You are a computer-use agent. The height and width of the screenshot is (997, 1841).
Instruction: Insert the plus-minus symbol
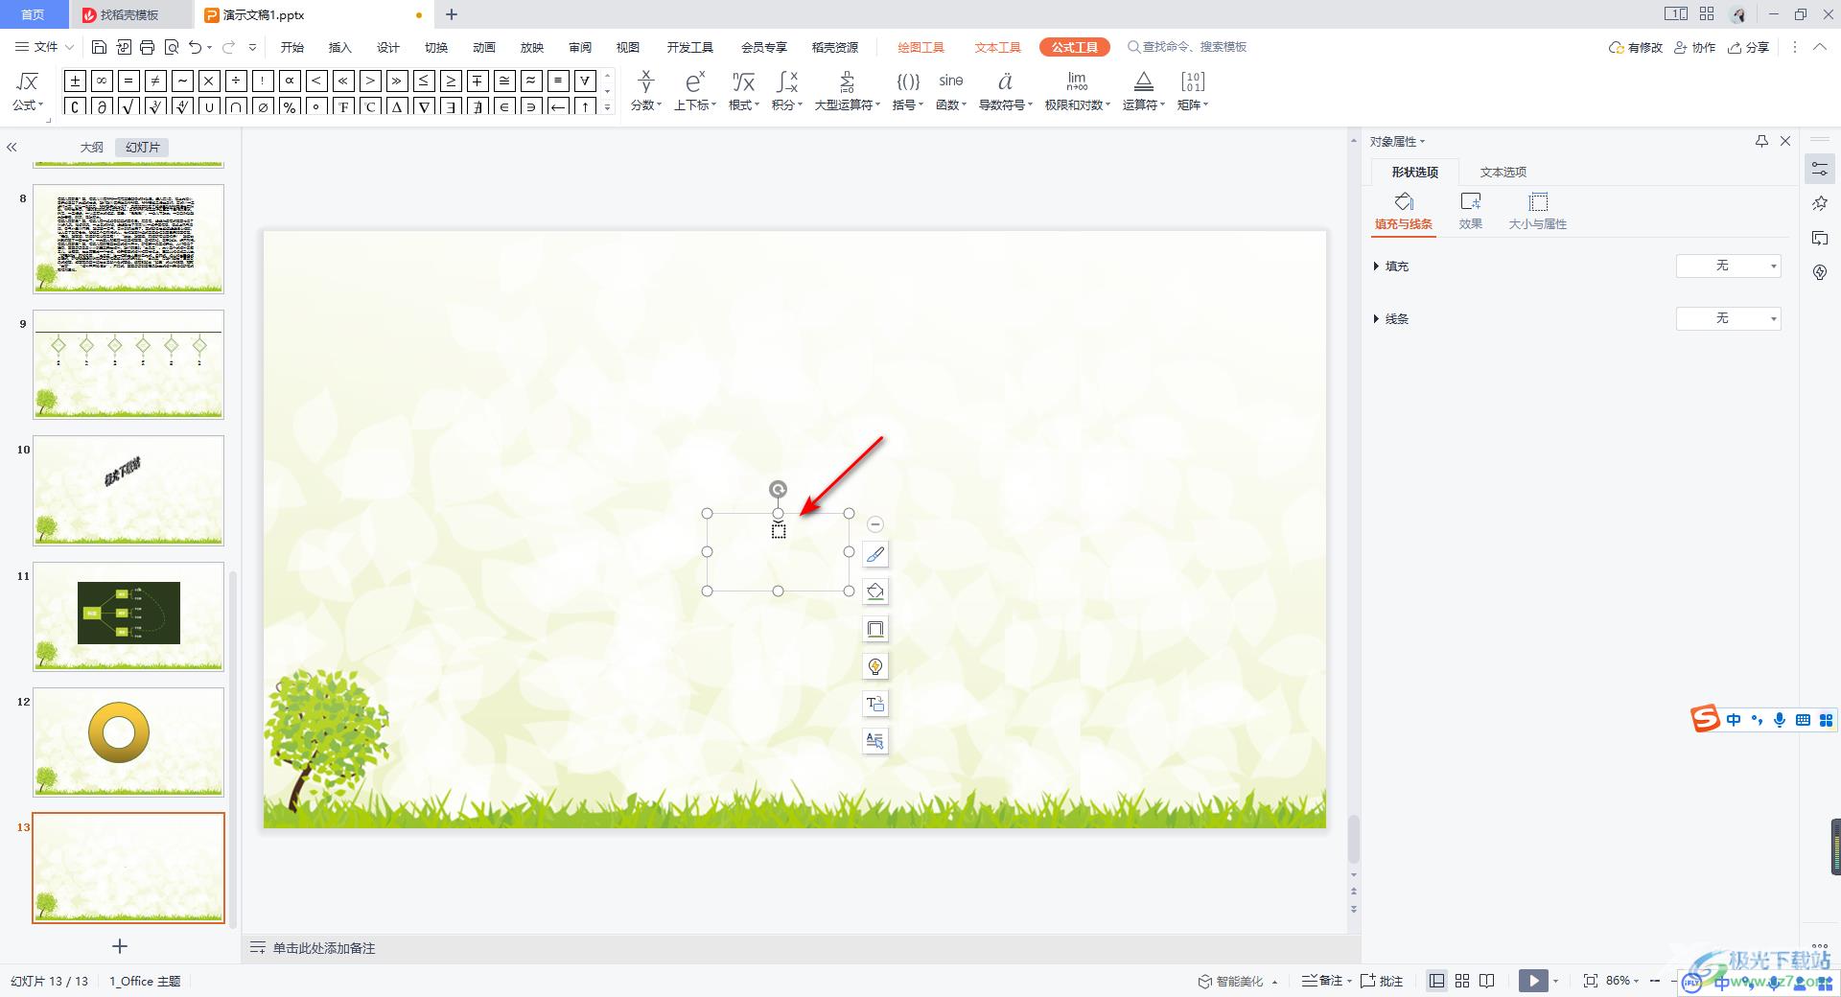(75, 81)
